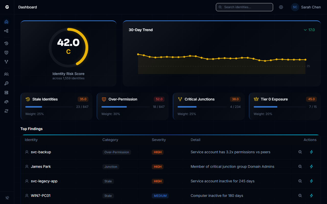Open the shield security view from the sidebar

pos(6,53)
